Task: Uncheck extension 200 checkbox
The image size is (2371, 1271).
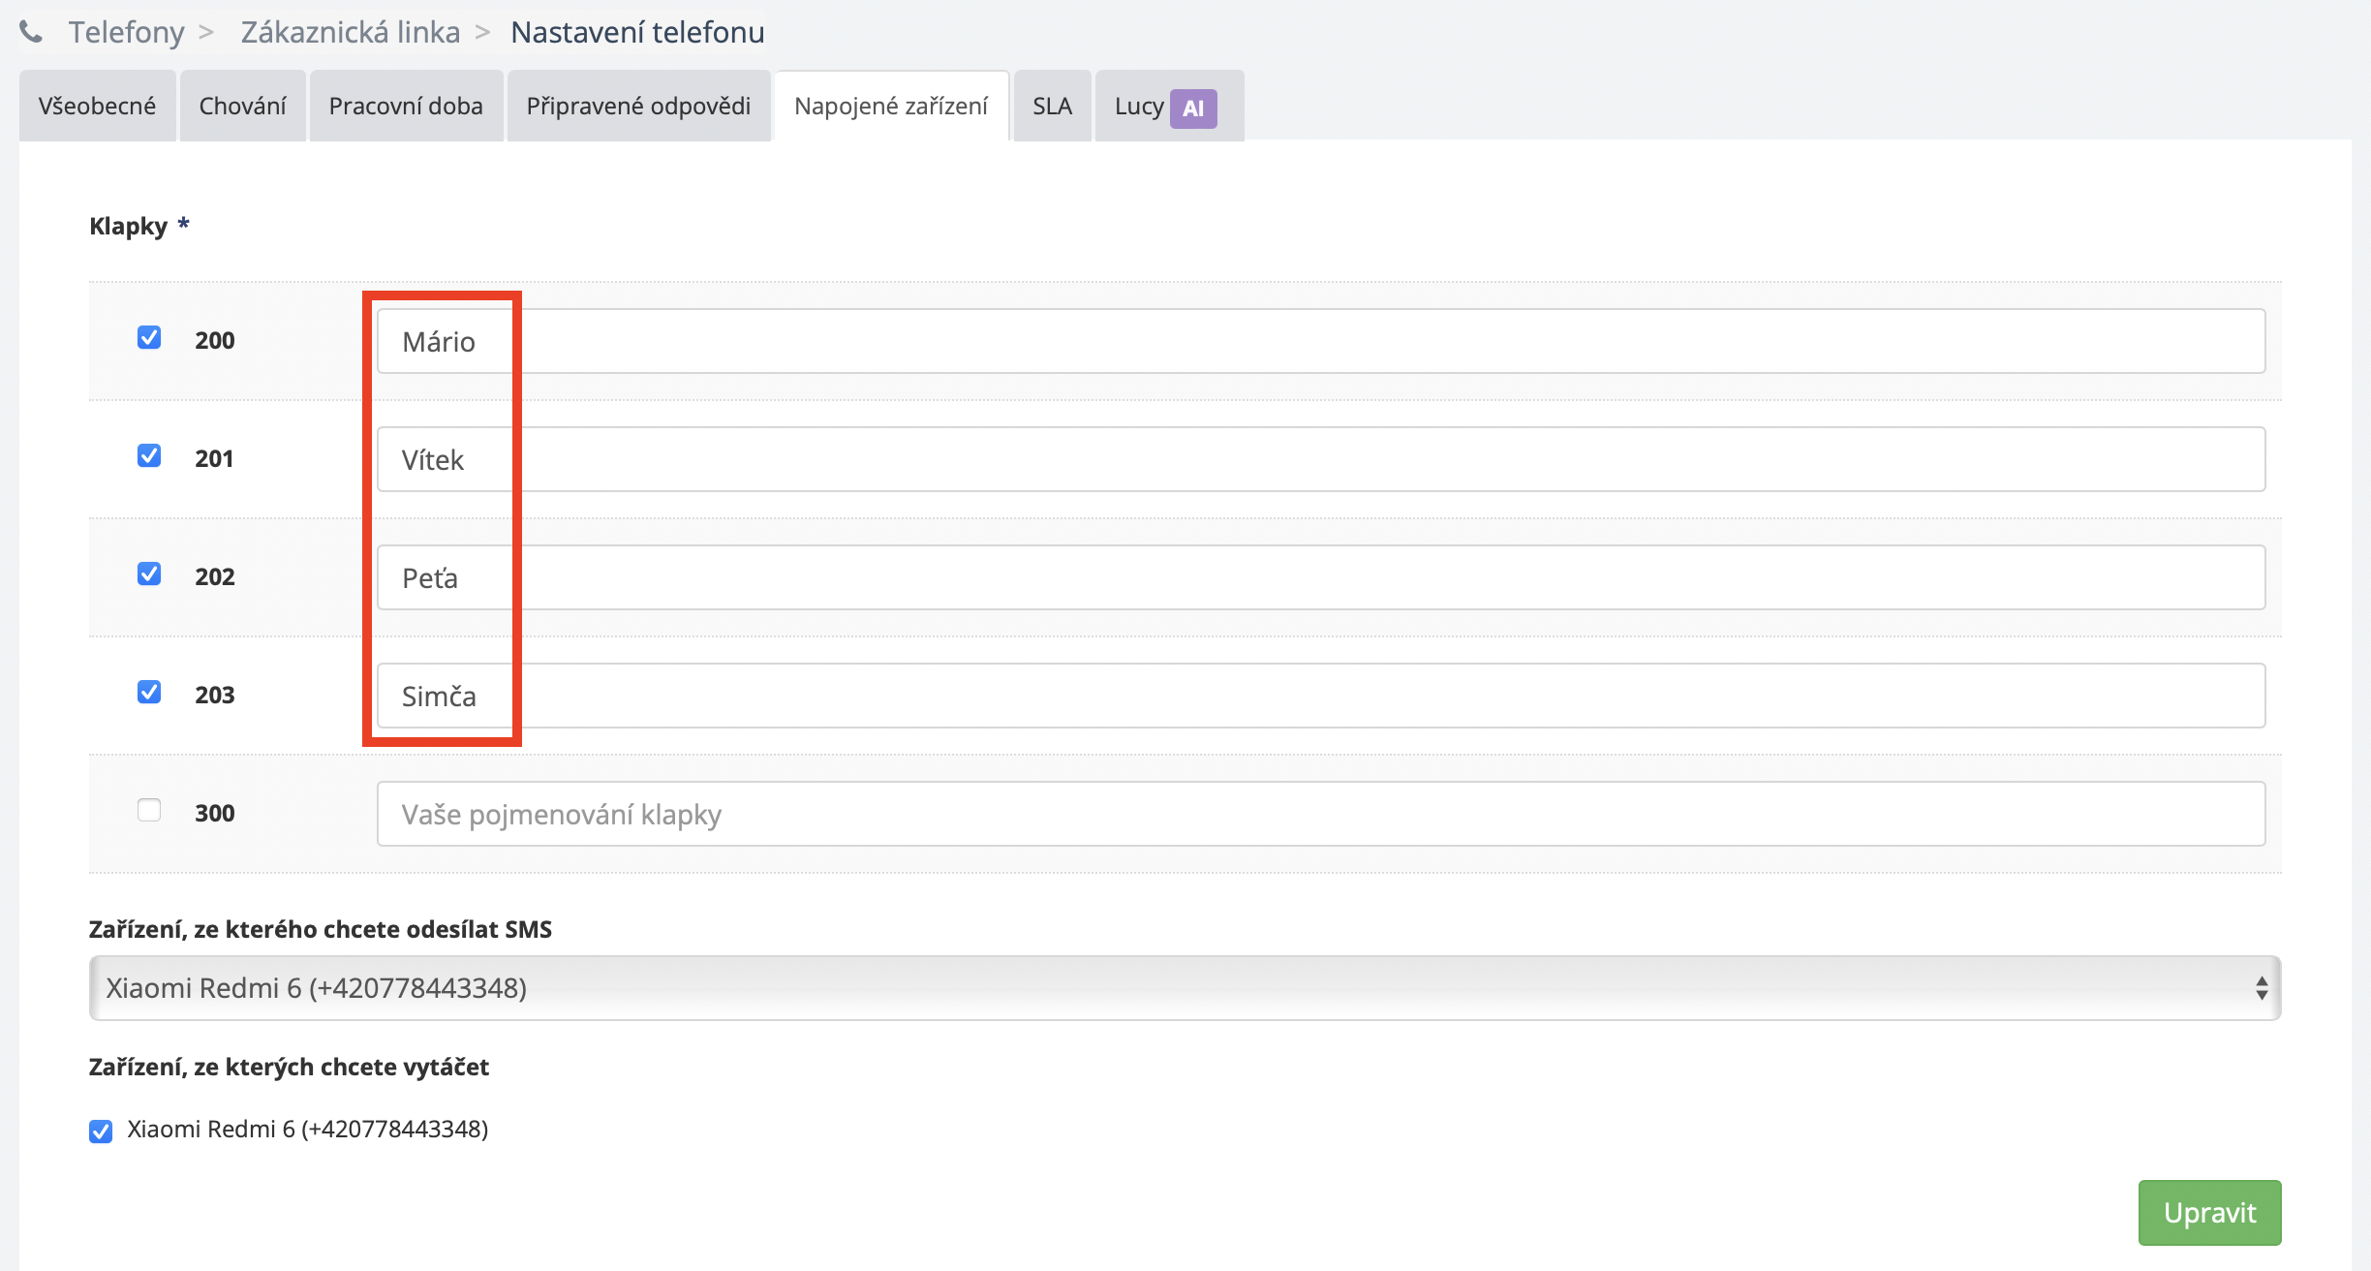Action: tap(149, 337)
